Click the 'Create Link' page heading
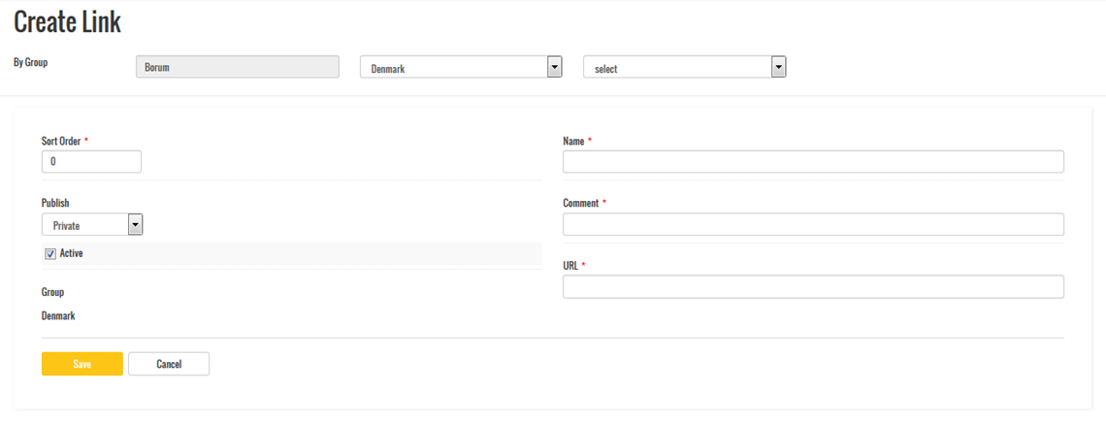Image resolution: width=1106 pixels, height=424 pixels. tap(67, 23)
